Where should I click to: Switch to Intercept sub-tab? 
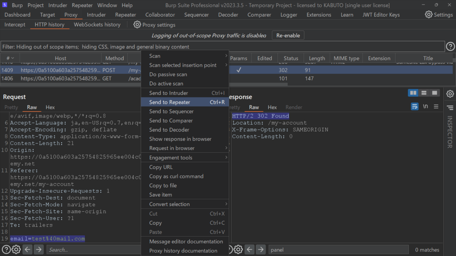tap(15, 25)
